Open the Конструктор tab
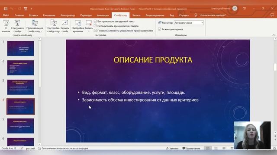Image resolution: width=277 pixels, height=155 pixels. 68,15
